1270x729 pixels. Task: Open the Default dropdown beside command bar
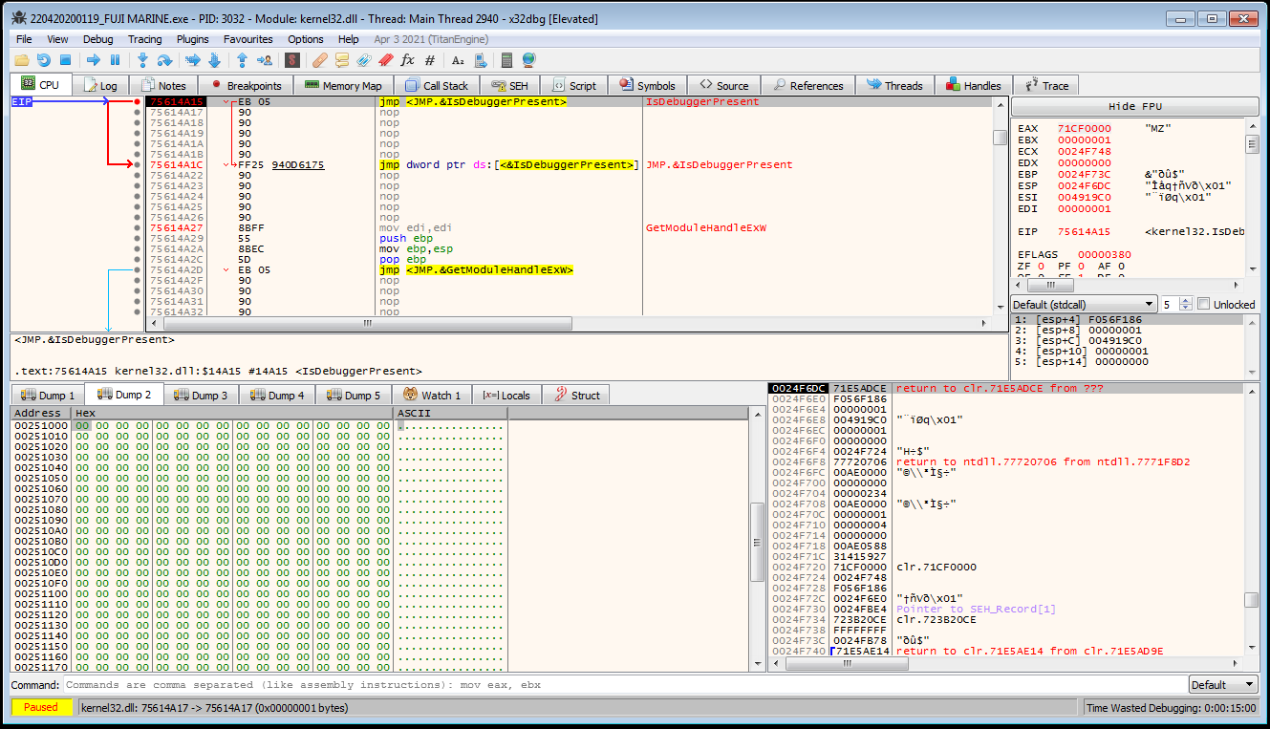pos(1223,685)
